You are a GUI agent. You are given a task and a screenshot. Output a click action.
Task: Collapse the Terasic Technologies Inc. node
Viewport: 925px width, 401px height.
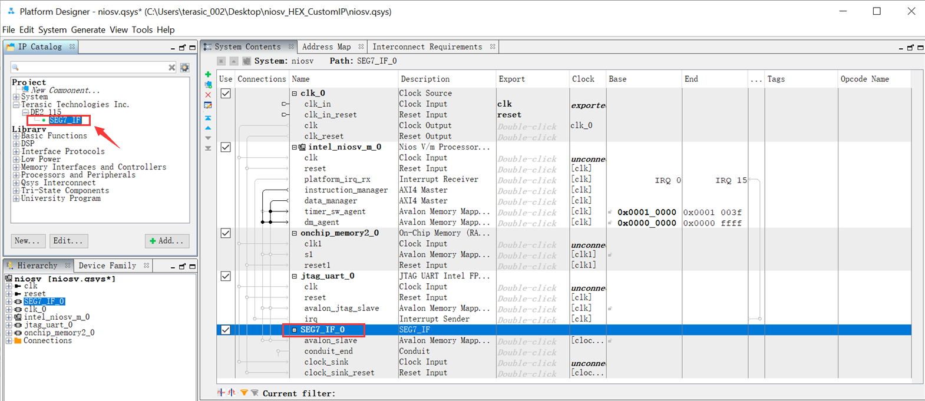click(x=16, y=105)
